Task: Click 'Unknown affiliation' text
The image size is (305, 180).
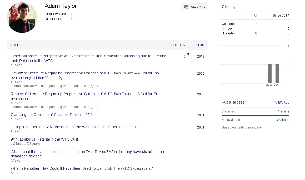Action: pyautogui.click(x=60, y=14)
